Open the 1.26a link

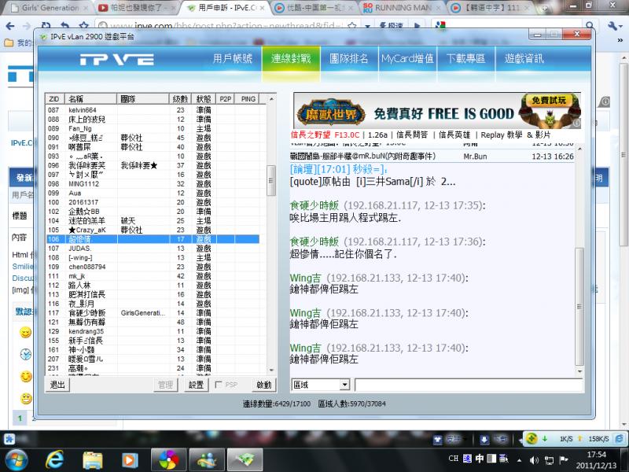click(377, 135)
